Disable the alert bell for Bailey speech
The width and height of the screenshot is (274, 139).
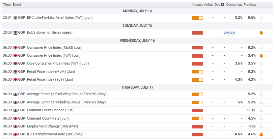261,33
